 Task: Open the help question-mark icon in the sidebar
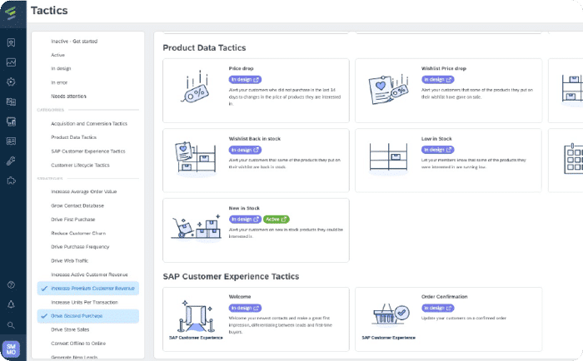pos(11,284)
